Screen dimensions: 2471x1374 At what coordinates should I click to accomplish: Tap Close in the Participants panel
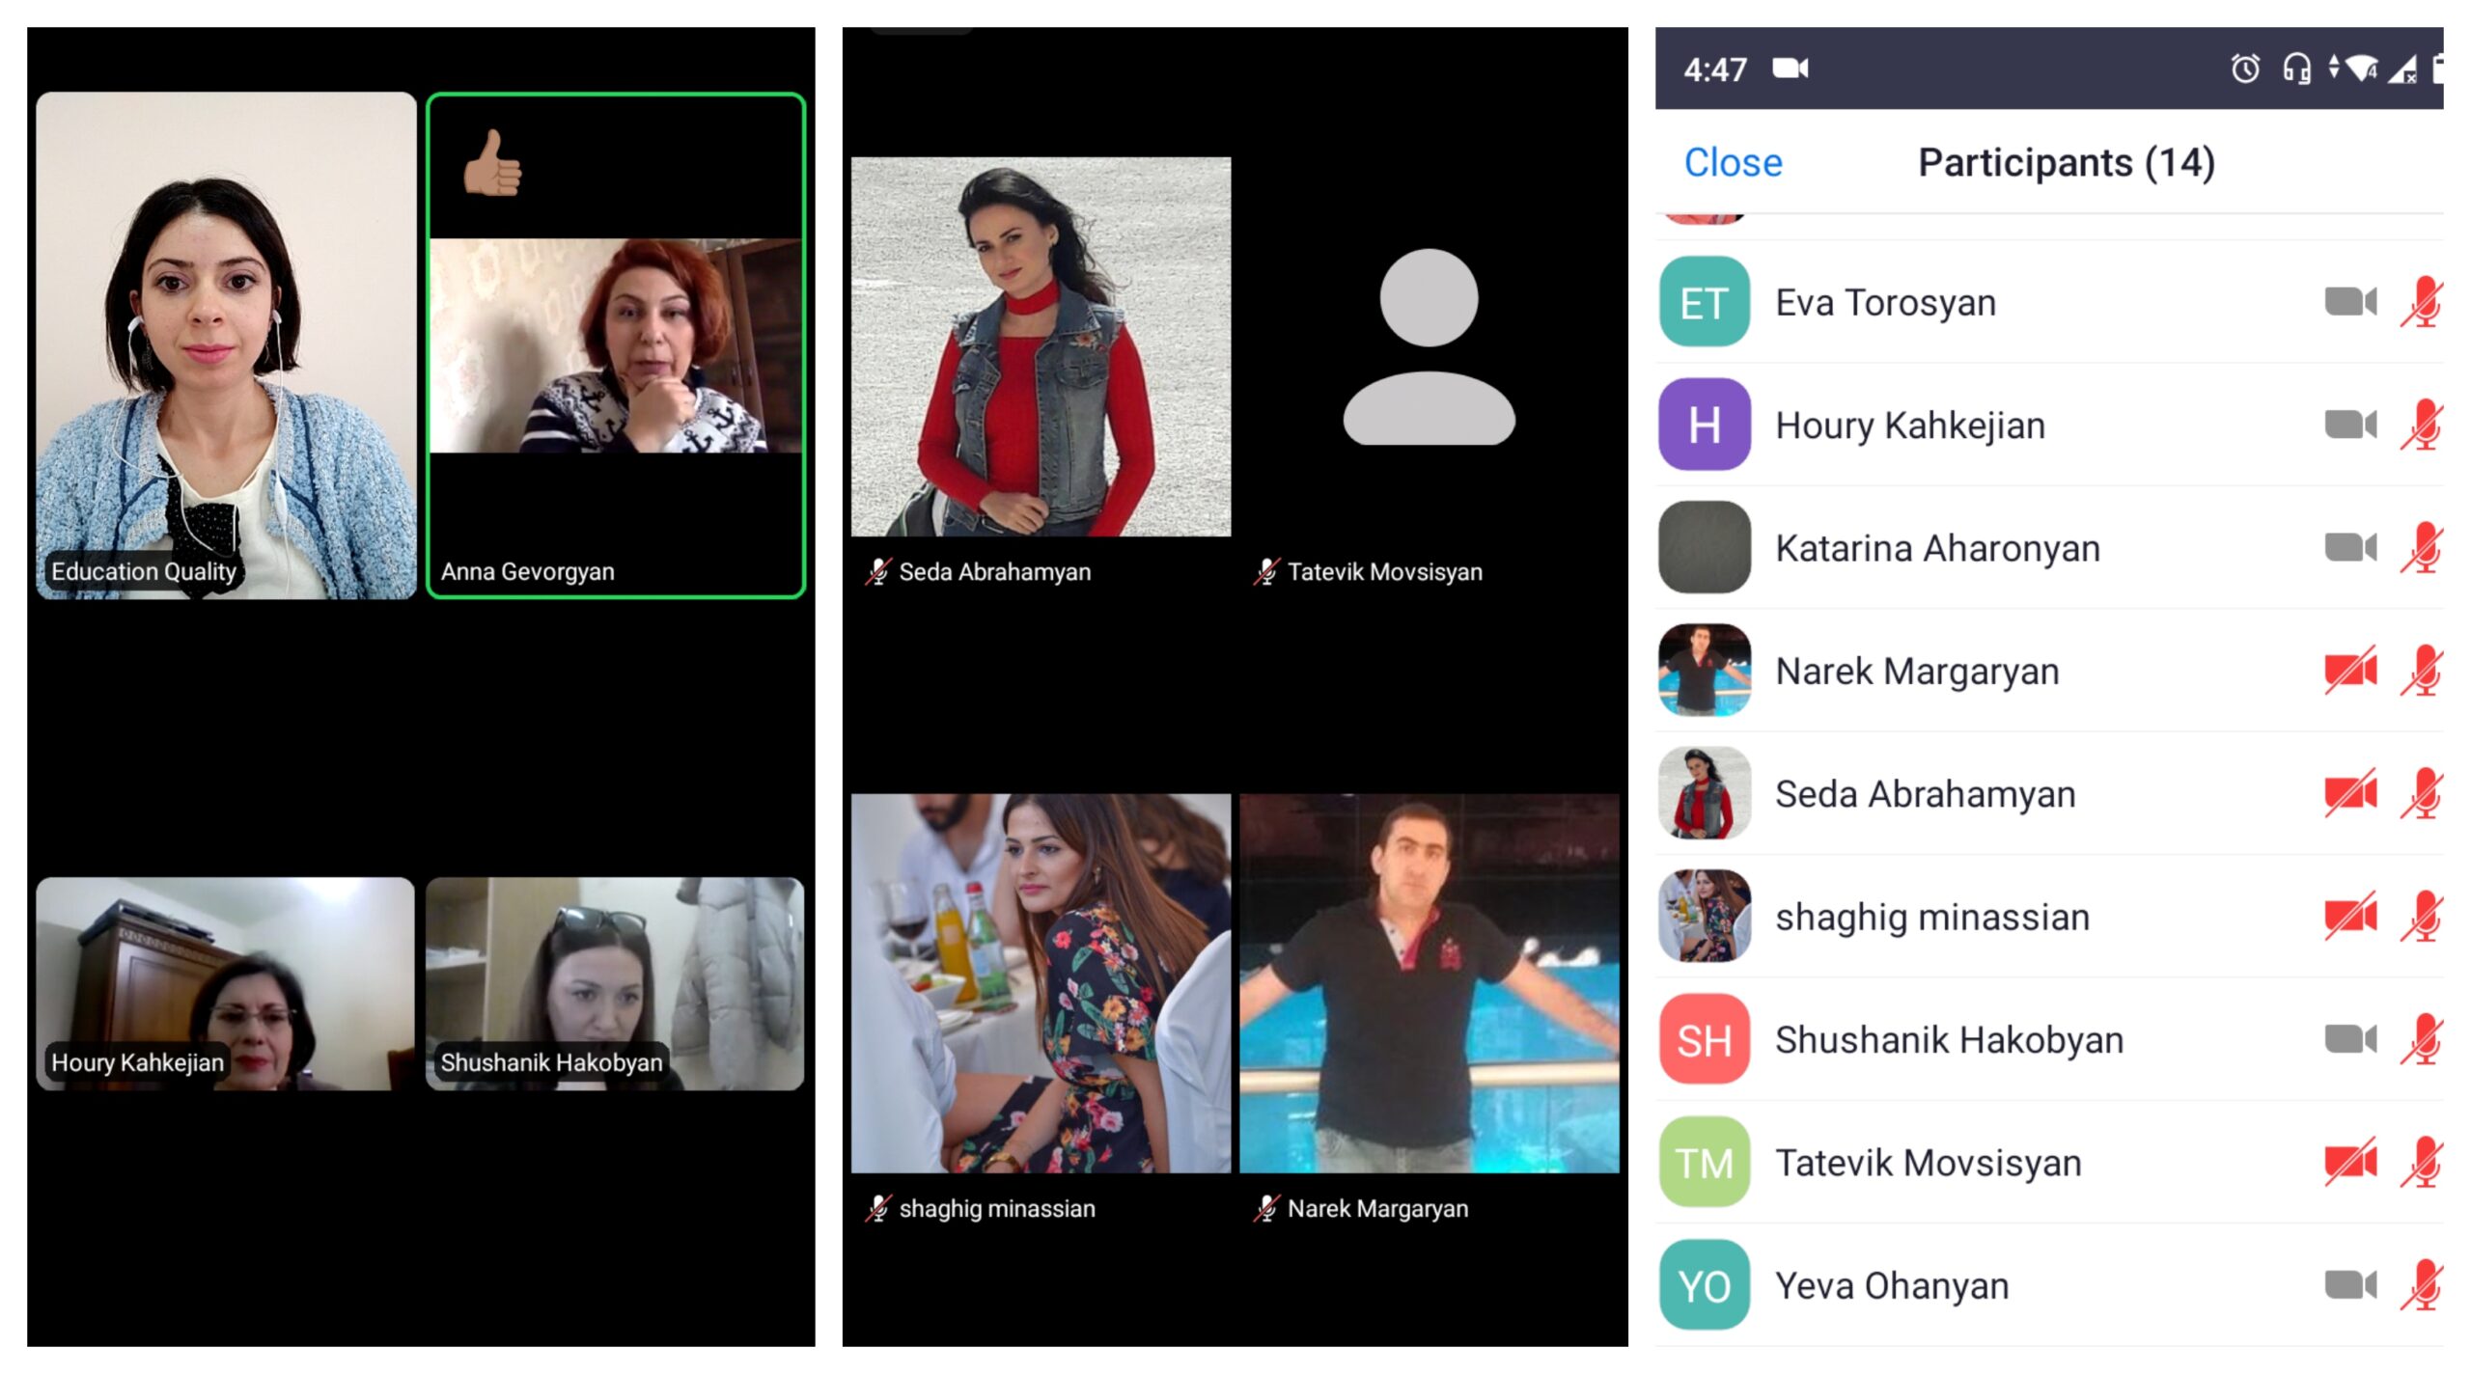tap(1733, 162)
